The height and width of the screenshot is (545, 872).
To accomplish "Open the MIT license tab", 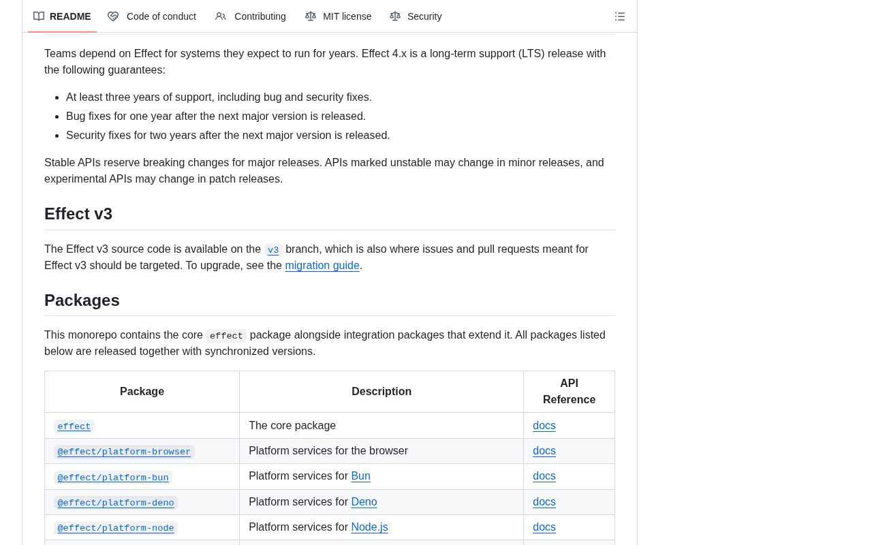I will pyautogui.click(x=339, y=16).
